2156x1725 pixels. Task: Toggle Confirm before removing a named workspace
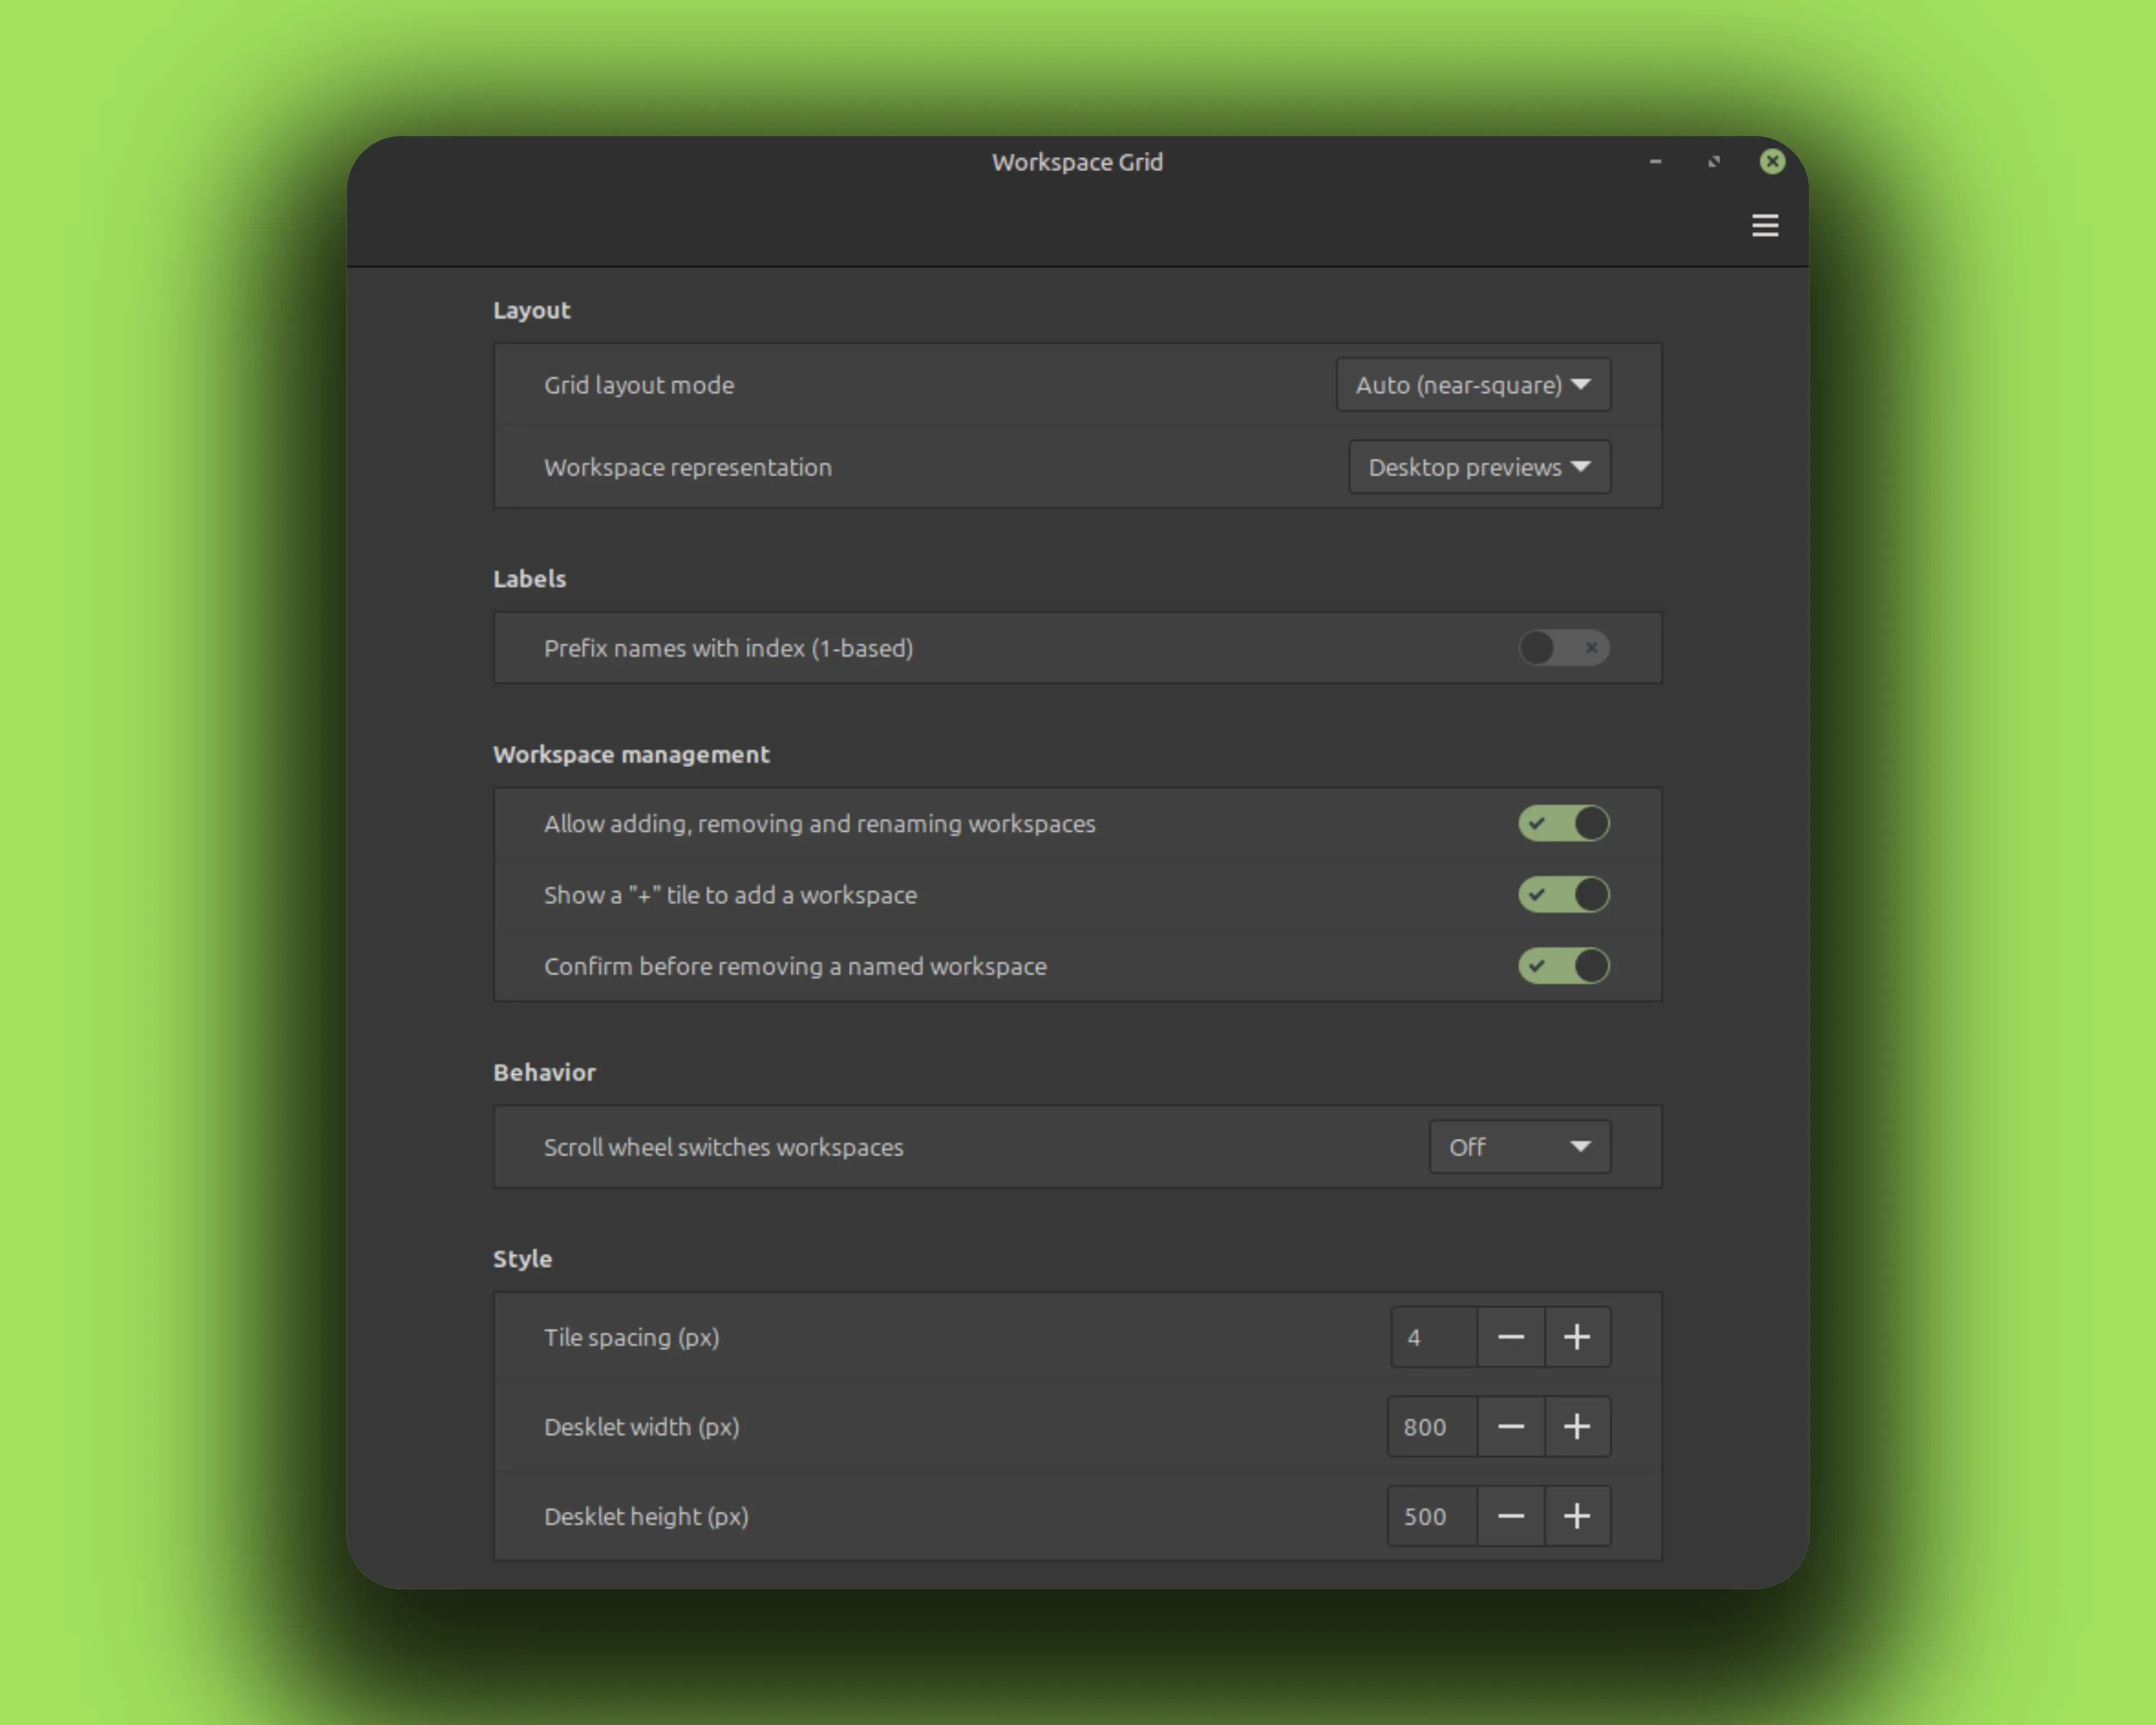pyautogui.click(x=1564, y=966)
